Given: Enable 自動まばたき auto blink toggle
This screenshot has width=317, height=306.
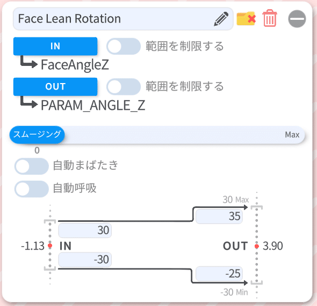Looking at the screenshot, I should coord(32,166).
